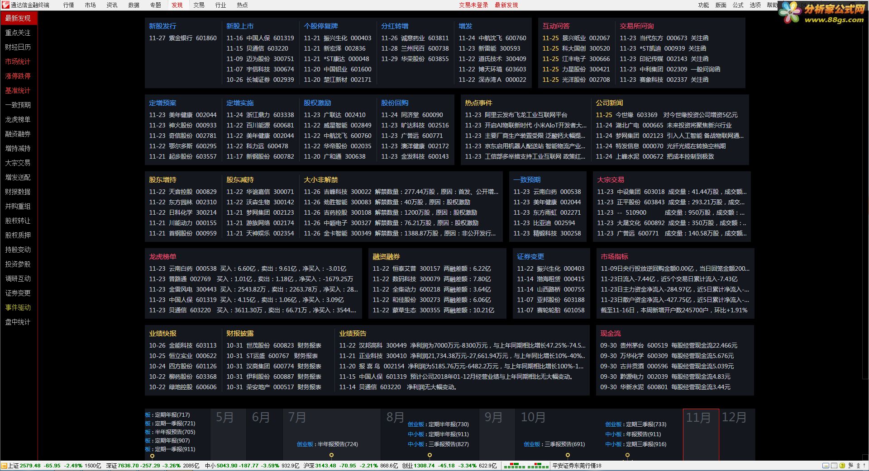Click 阿里云发布飞龙工业互联网平台 news item
Screen dimensions: 869x471
point(516,115)
